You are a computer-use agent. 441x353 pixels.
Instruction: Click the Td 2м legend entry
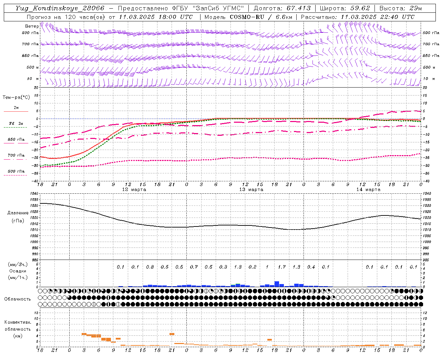point(16,123)
